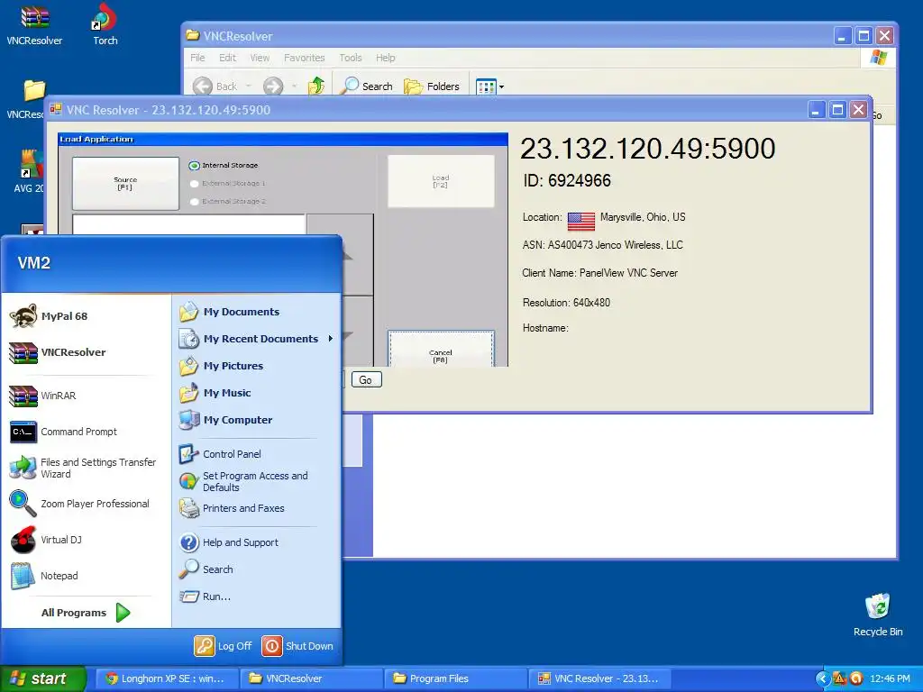The image size is (923, 692).
Task: Open My Music folder
Action: [x=215, y=393]
